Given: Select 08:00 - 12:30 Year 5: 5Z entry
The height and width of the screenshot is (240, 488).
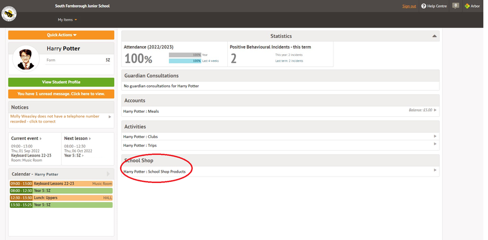Looking at the screenshot, I should click(61, 191).
